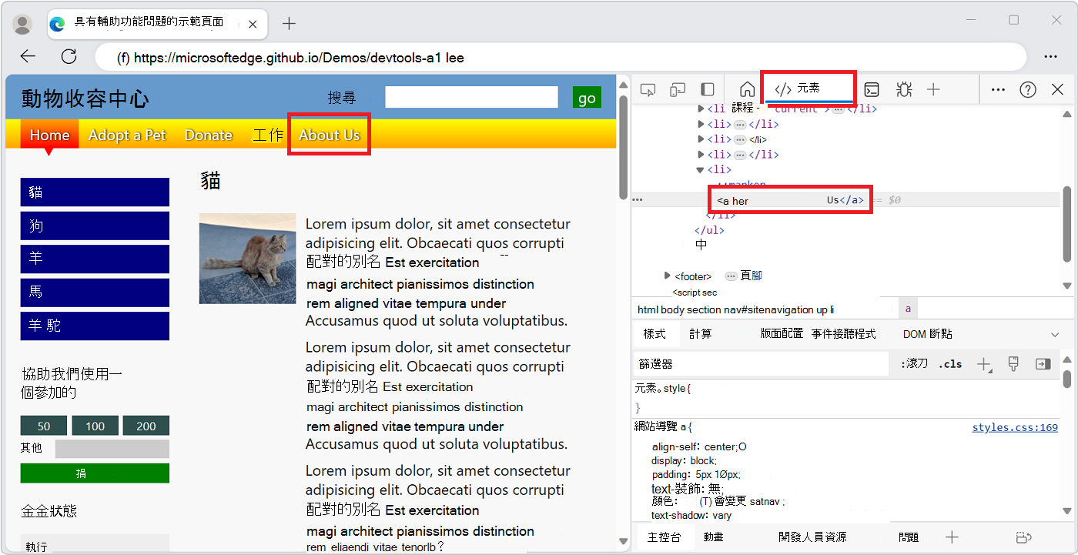Add a new style rule with the plus icon
This screenshot has width=1078, height=555.
coord(984,363)
